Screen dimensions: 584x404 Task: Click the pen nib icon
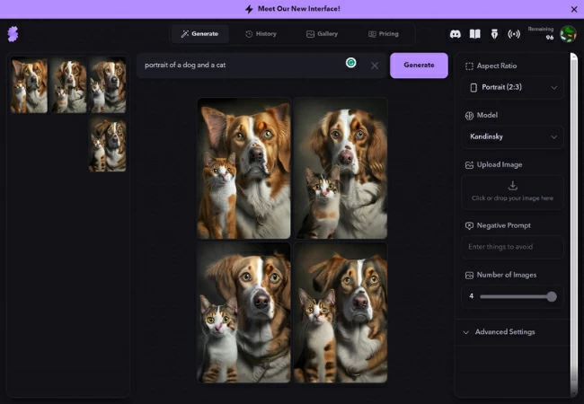click(494, 34)
